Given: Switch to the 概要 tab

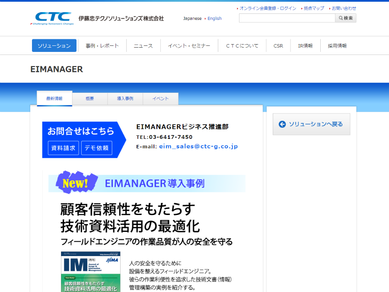Looking at the screenshot, I should [89, 98].
